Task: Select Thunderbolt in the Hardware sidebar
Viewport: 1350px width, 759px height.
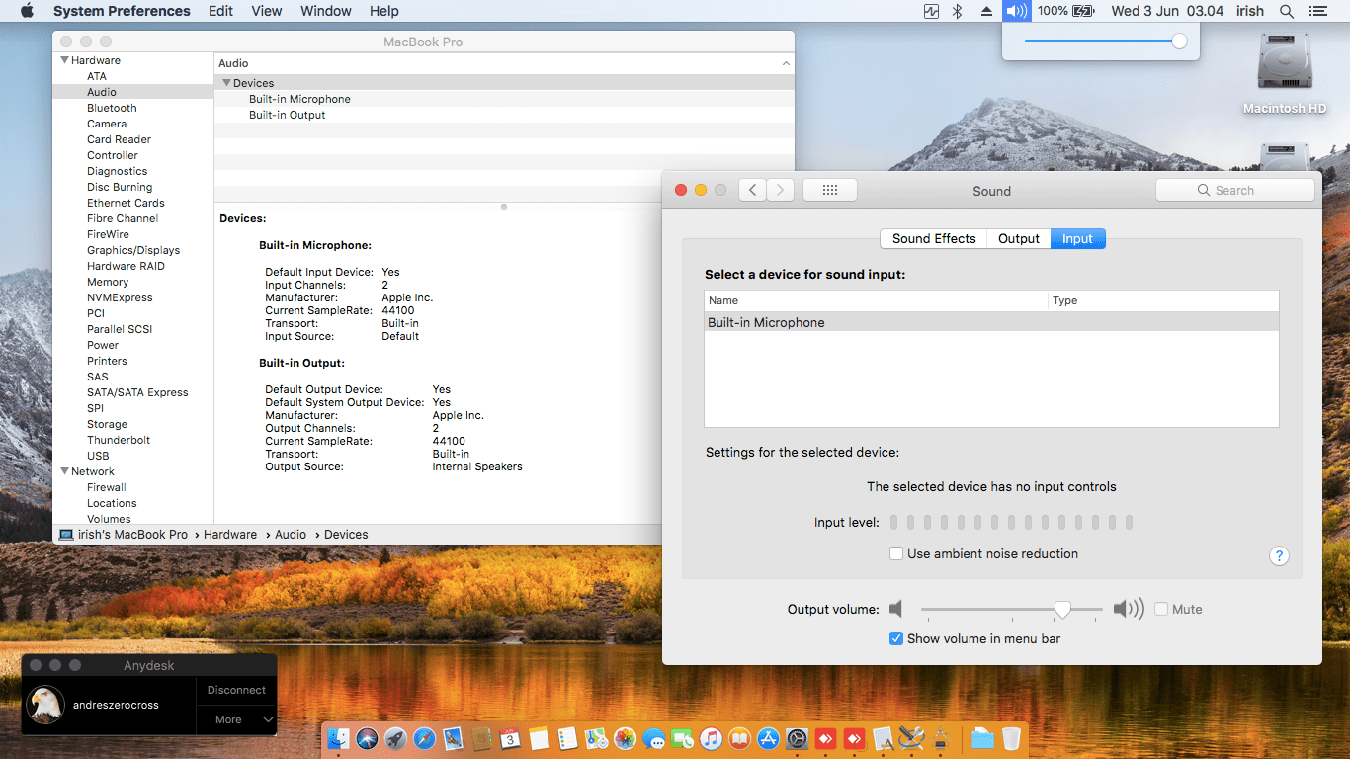Action: [119, 440]
